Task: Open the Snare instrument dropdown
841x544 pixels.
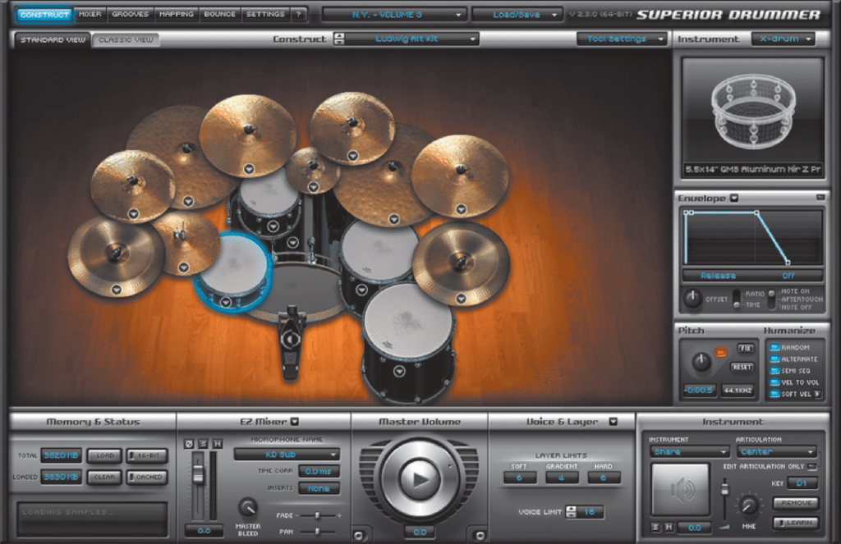Action: click(690, 452)
